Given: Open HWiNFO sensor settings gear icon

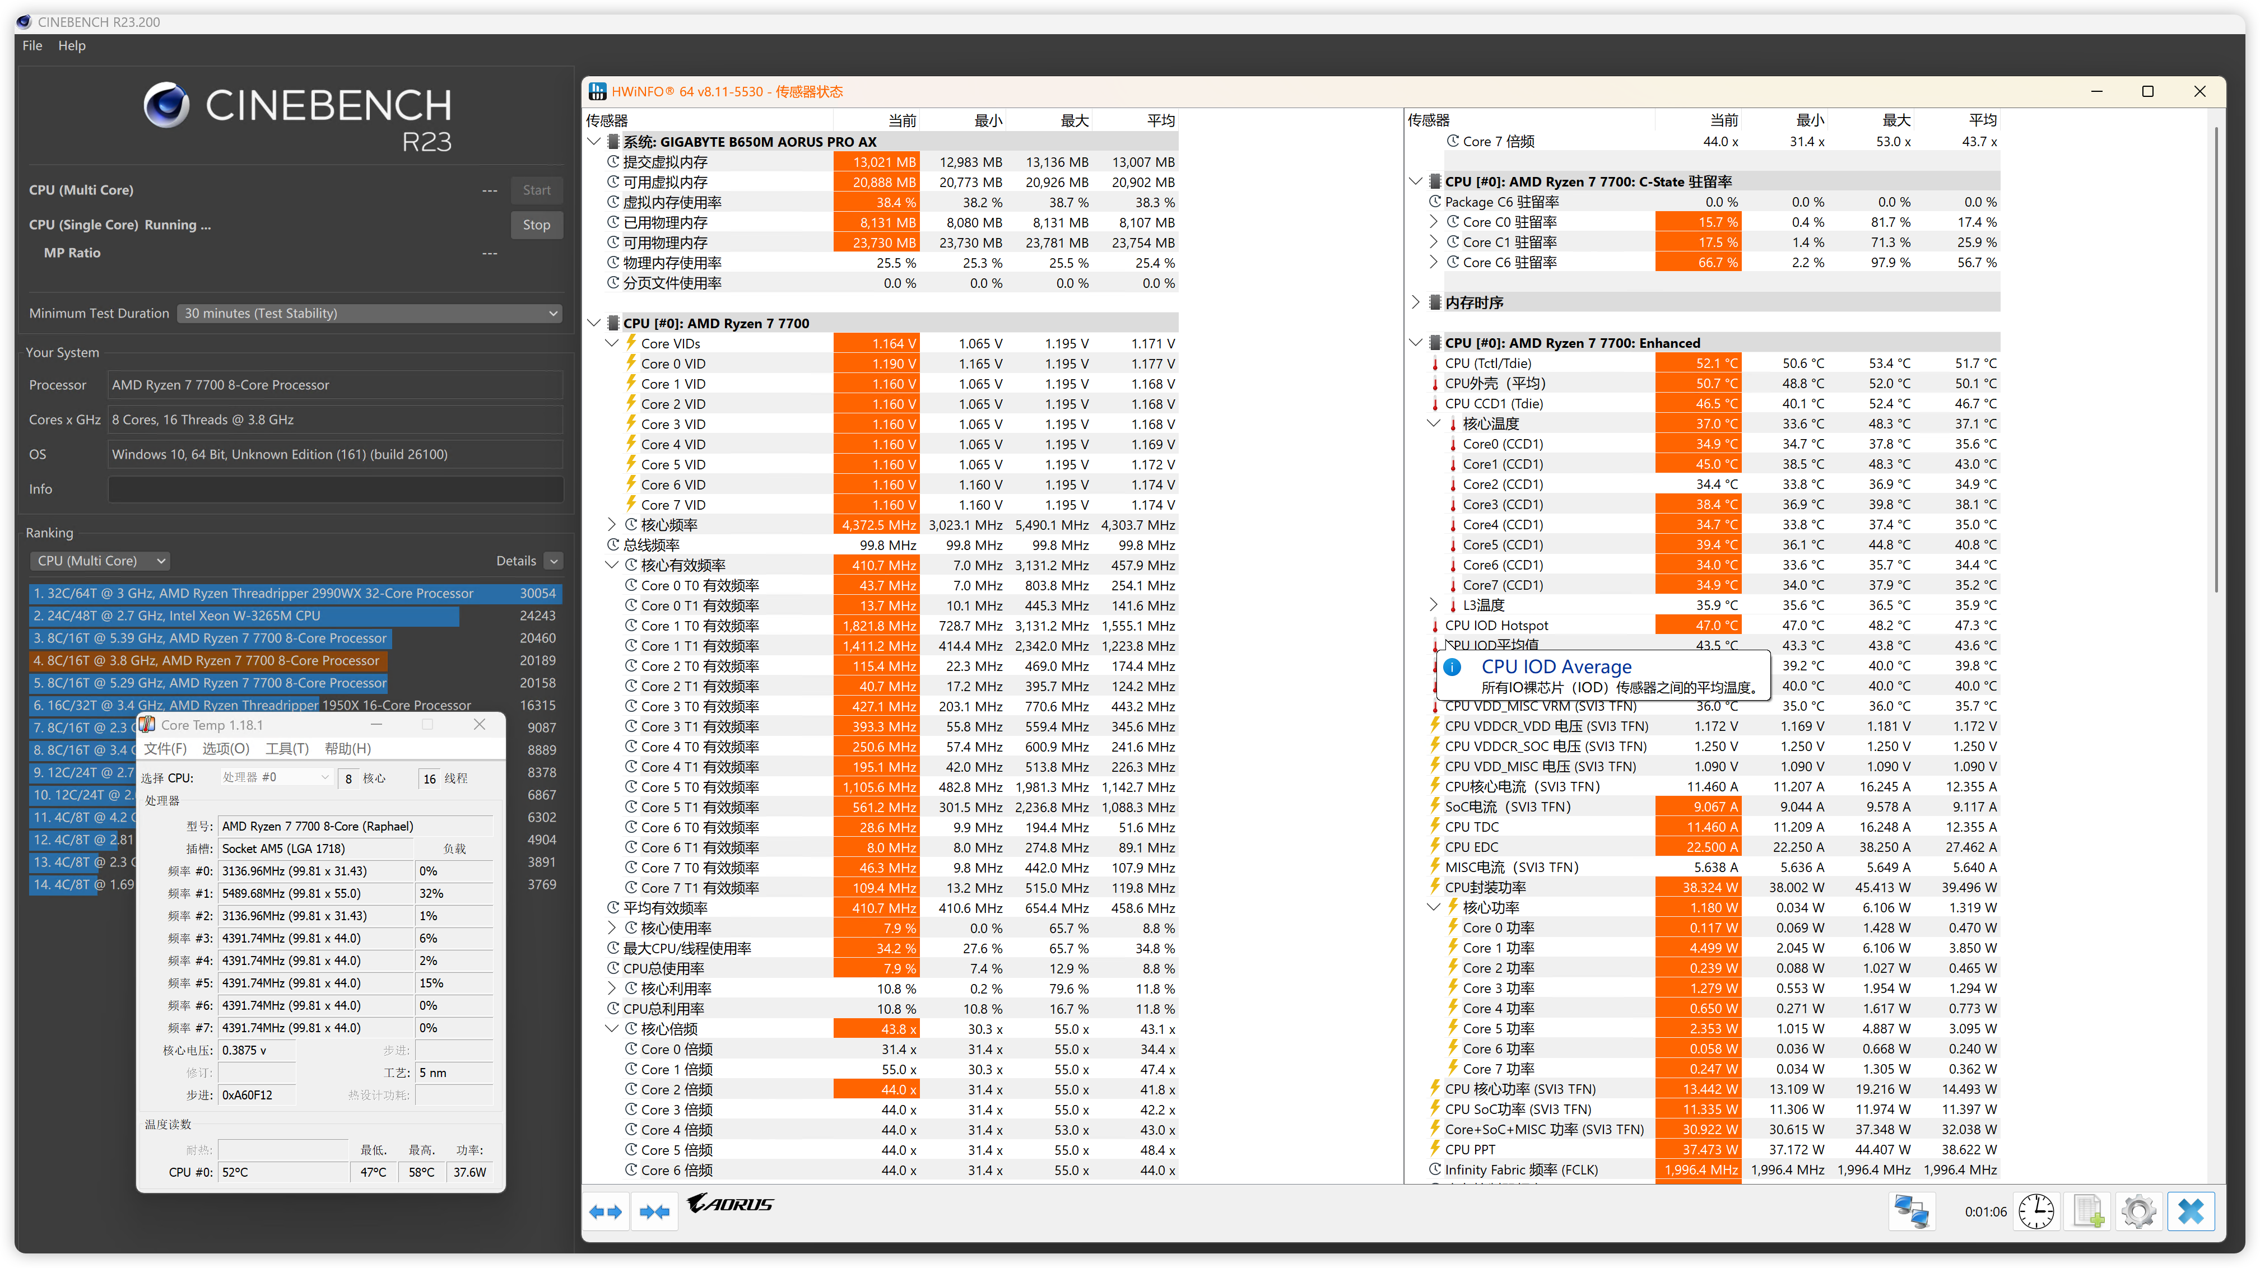Looking at the screenshot, I should pyautogui.click(x=2139, y=1212).
